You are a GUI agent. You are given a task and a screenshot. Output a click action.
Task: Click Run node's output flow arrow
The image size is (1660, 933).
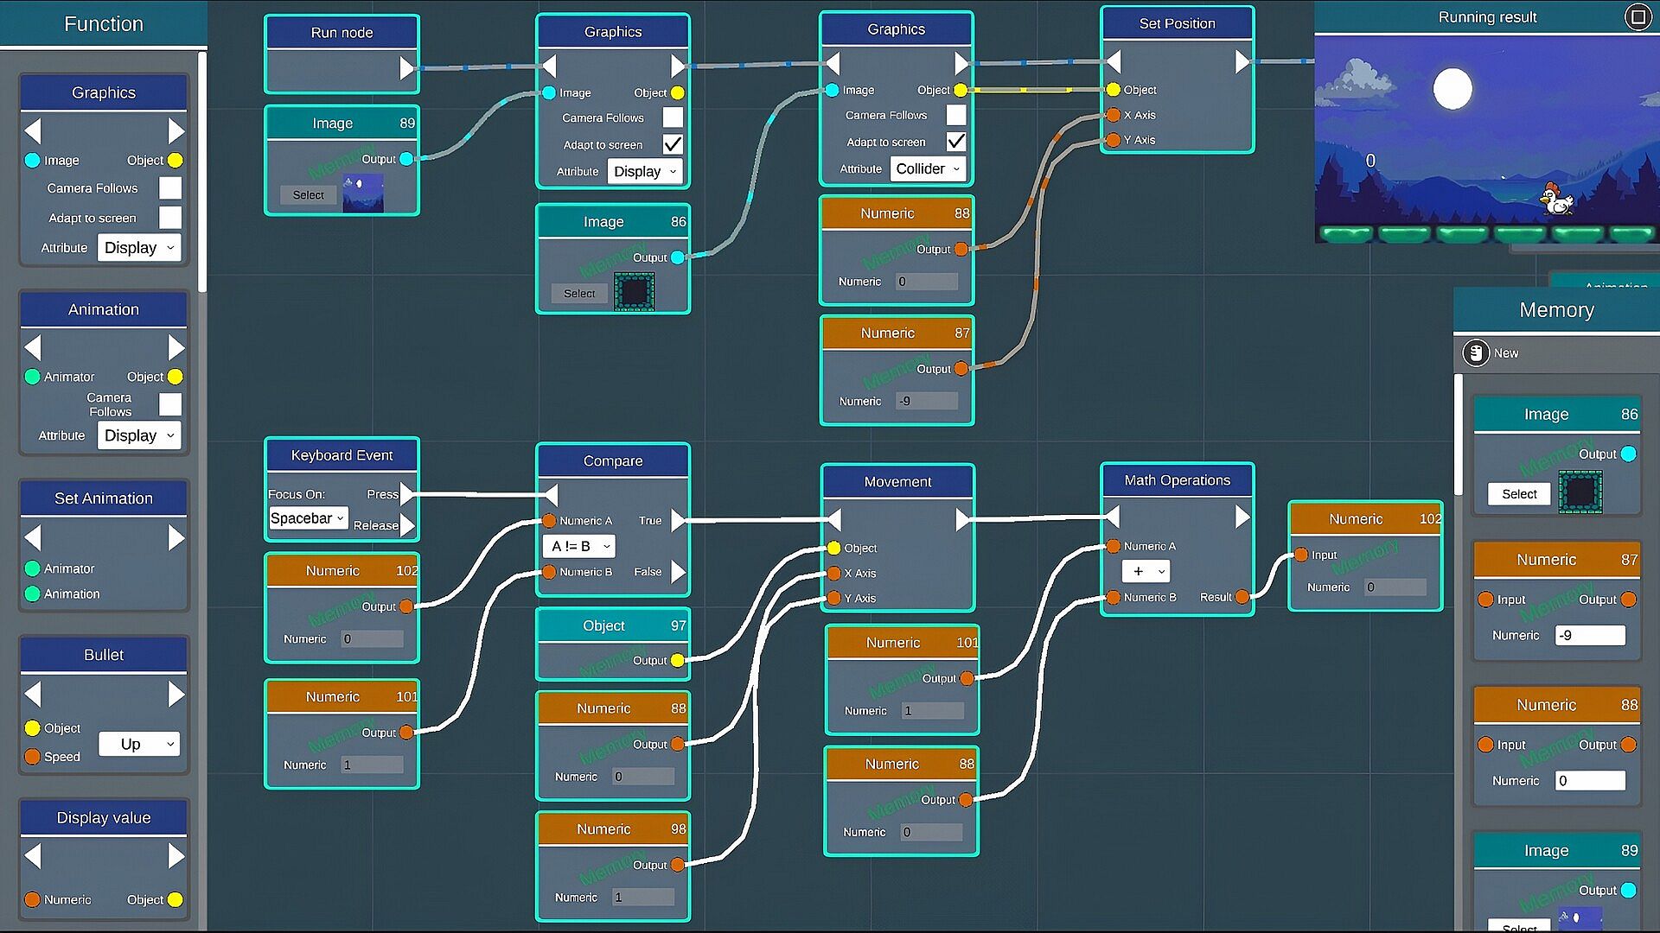click(407, 67)
